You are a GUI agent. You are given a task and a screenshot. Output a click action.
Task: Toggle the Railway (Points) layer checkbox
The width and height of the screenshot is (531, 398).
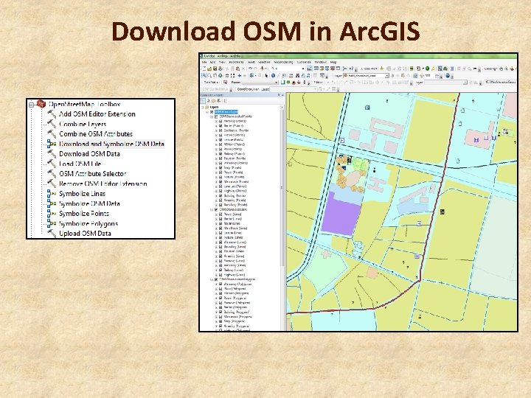pyautogui.click(x=221, y=153)
